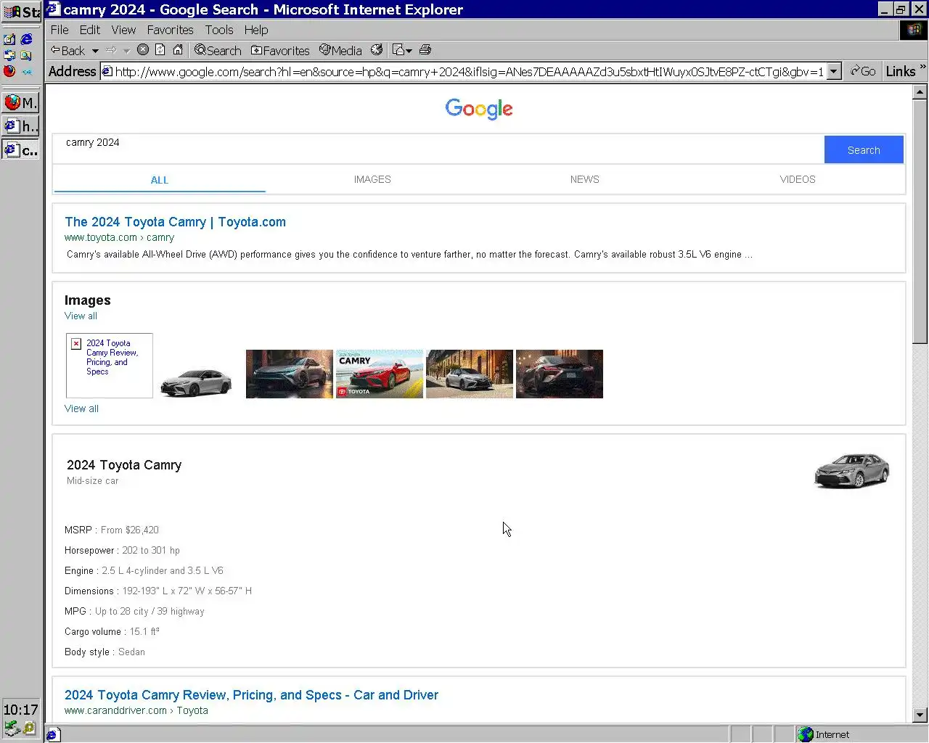The image size is (929, 743).
Task: Switch to the 'c..' Internet Explorer taskbar button
Action: point(20,150)
